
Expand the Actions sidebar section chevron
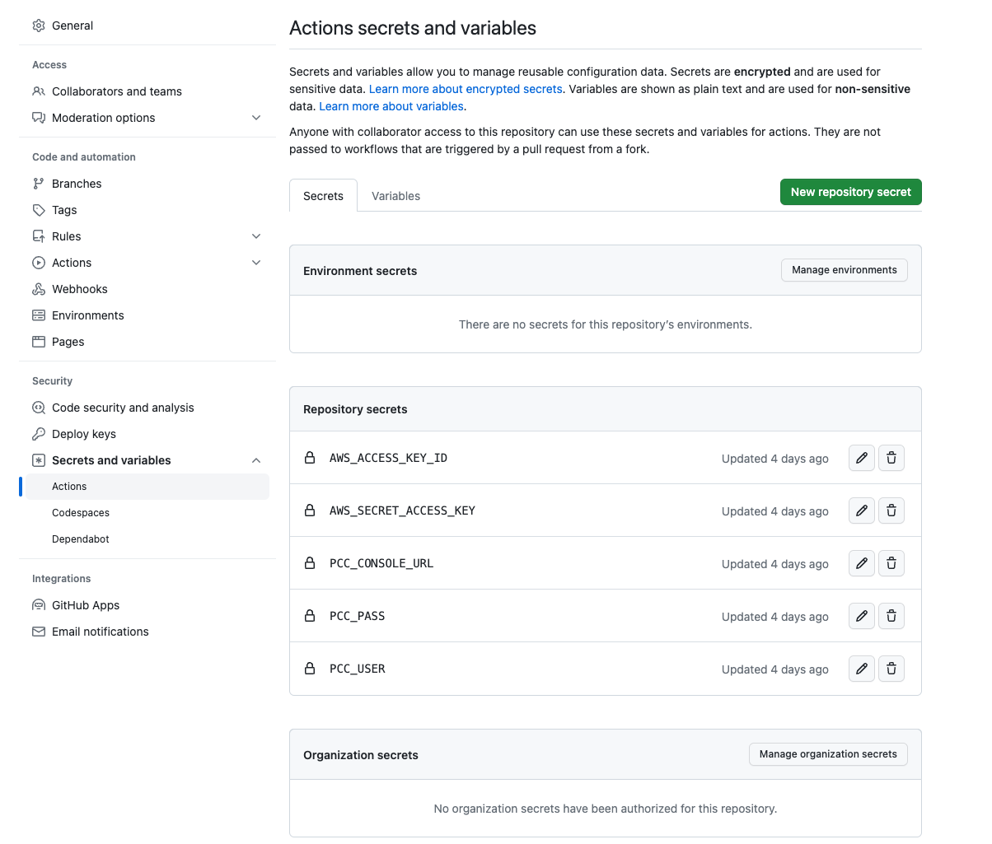point(256,263)
